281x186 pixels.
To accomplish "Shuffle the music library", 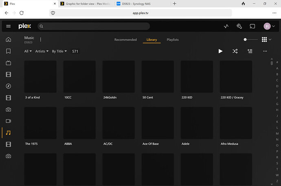I will pyautogui.click(x=235, y=51).
